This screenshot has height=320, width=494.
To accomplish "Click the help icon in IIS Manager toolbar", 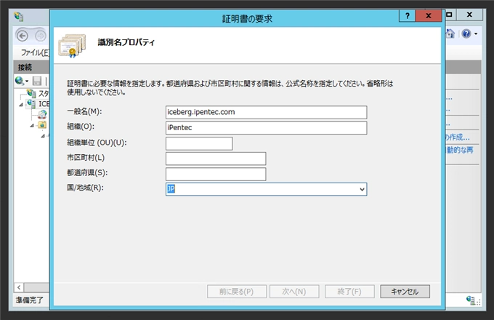I will pos(466,33).
